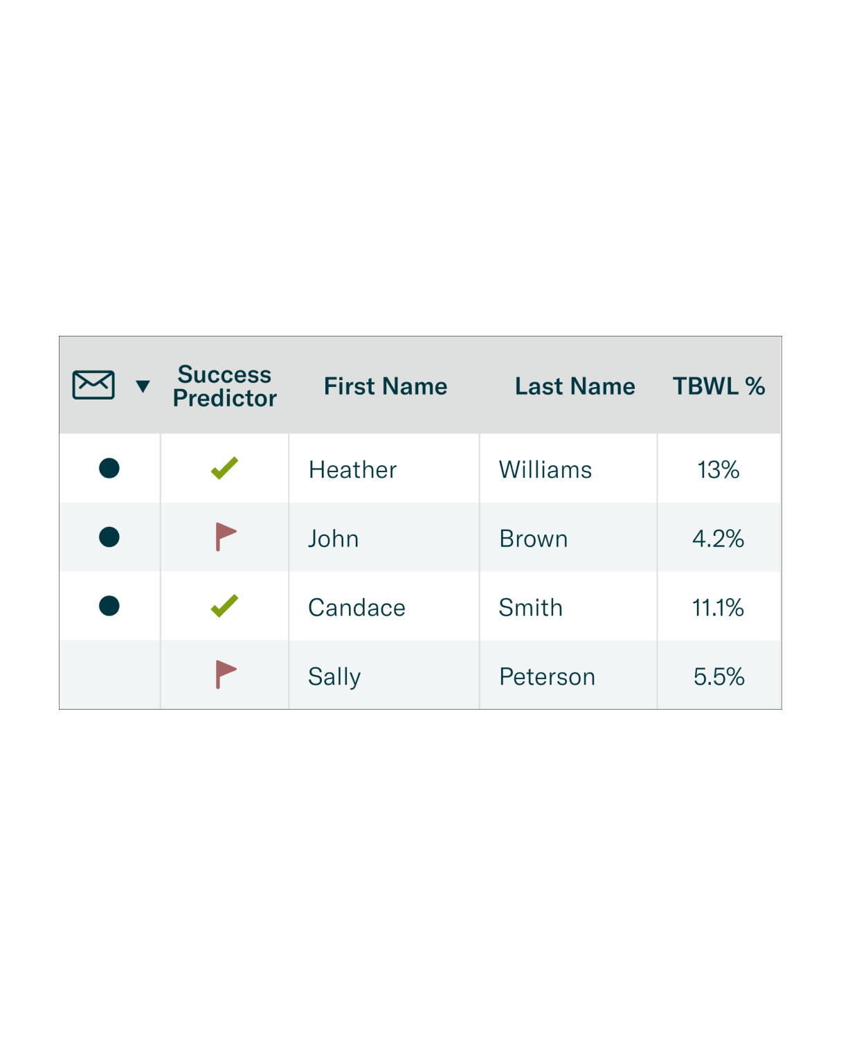841x1042 pixels.
Task: Click the name Candace in the table
Action: [356, 607]
